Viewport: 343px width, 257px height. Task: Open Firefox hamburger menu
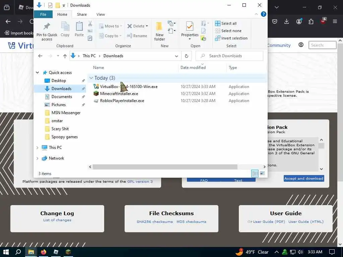coord(335,21)
